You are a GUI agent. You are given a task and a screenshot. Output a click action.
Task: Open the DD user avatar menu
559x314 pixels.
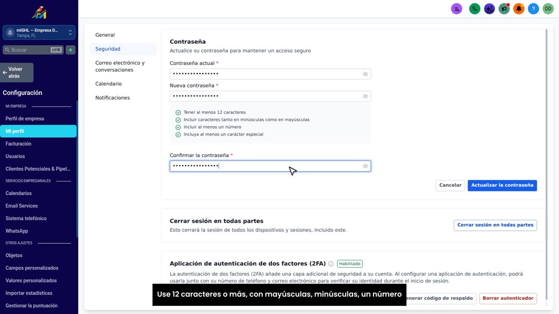coord(548,9)
